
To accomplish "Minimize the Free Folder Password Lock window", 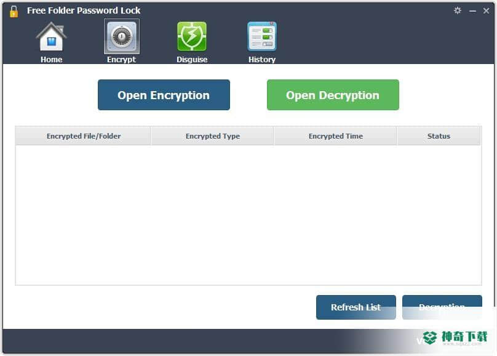I will click(472, 11).
